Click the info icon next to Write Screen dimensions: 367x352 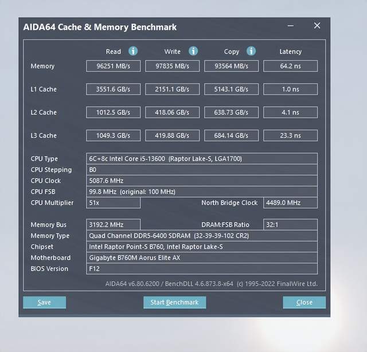click(193, 51)
